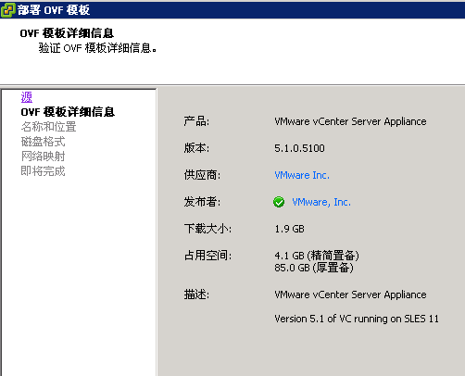Click the green verified publisher checkmark icon
465x376 pixels.
click(x=279, y=202)
